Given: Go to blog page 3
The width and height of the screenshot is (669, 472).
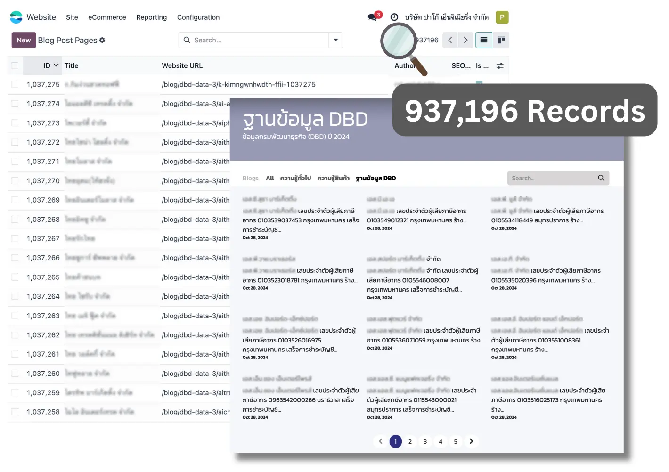Looking at the screenshot, I should [x=425, y=441].
